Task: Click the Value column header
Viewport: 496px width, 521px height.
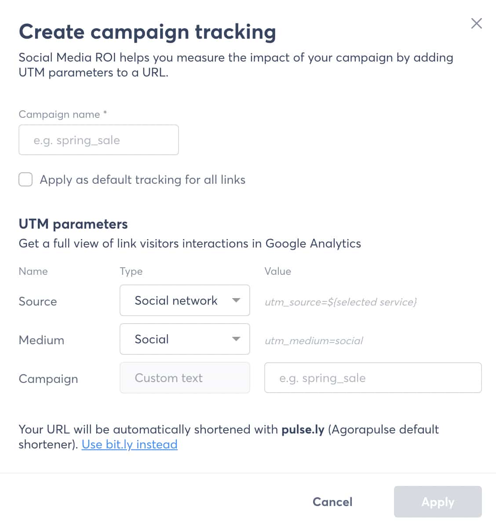Action: [x=277, y=271]
